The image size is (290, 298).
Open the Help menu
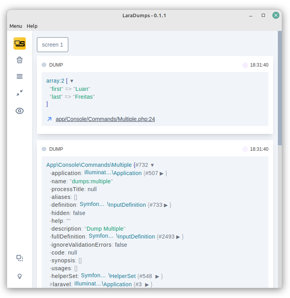(32, 26)
